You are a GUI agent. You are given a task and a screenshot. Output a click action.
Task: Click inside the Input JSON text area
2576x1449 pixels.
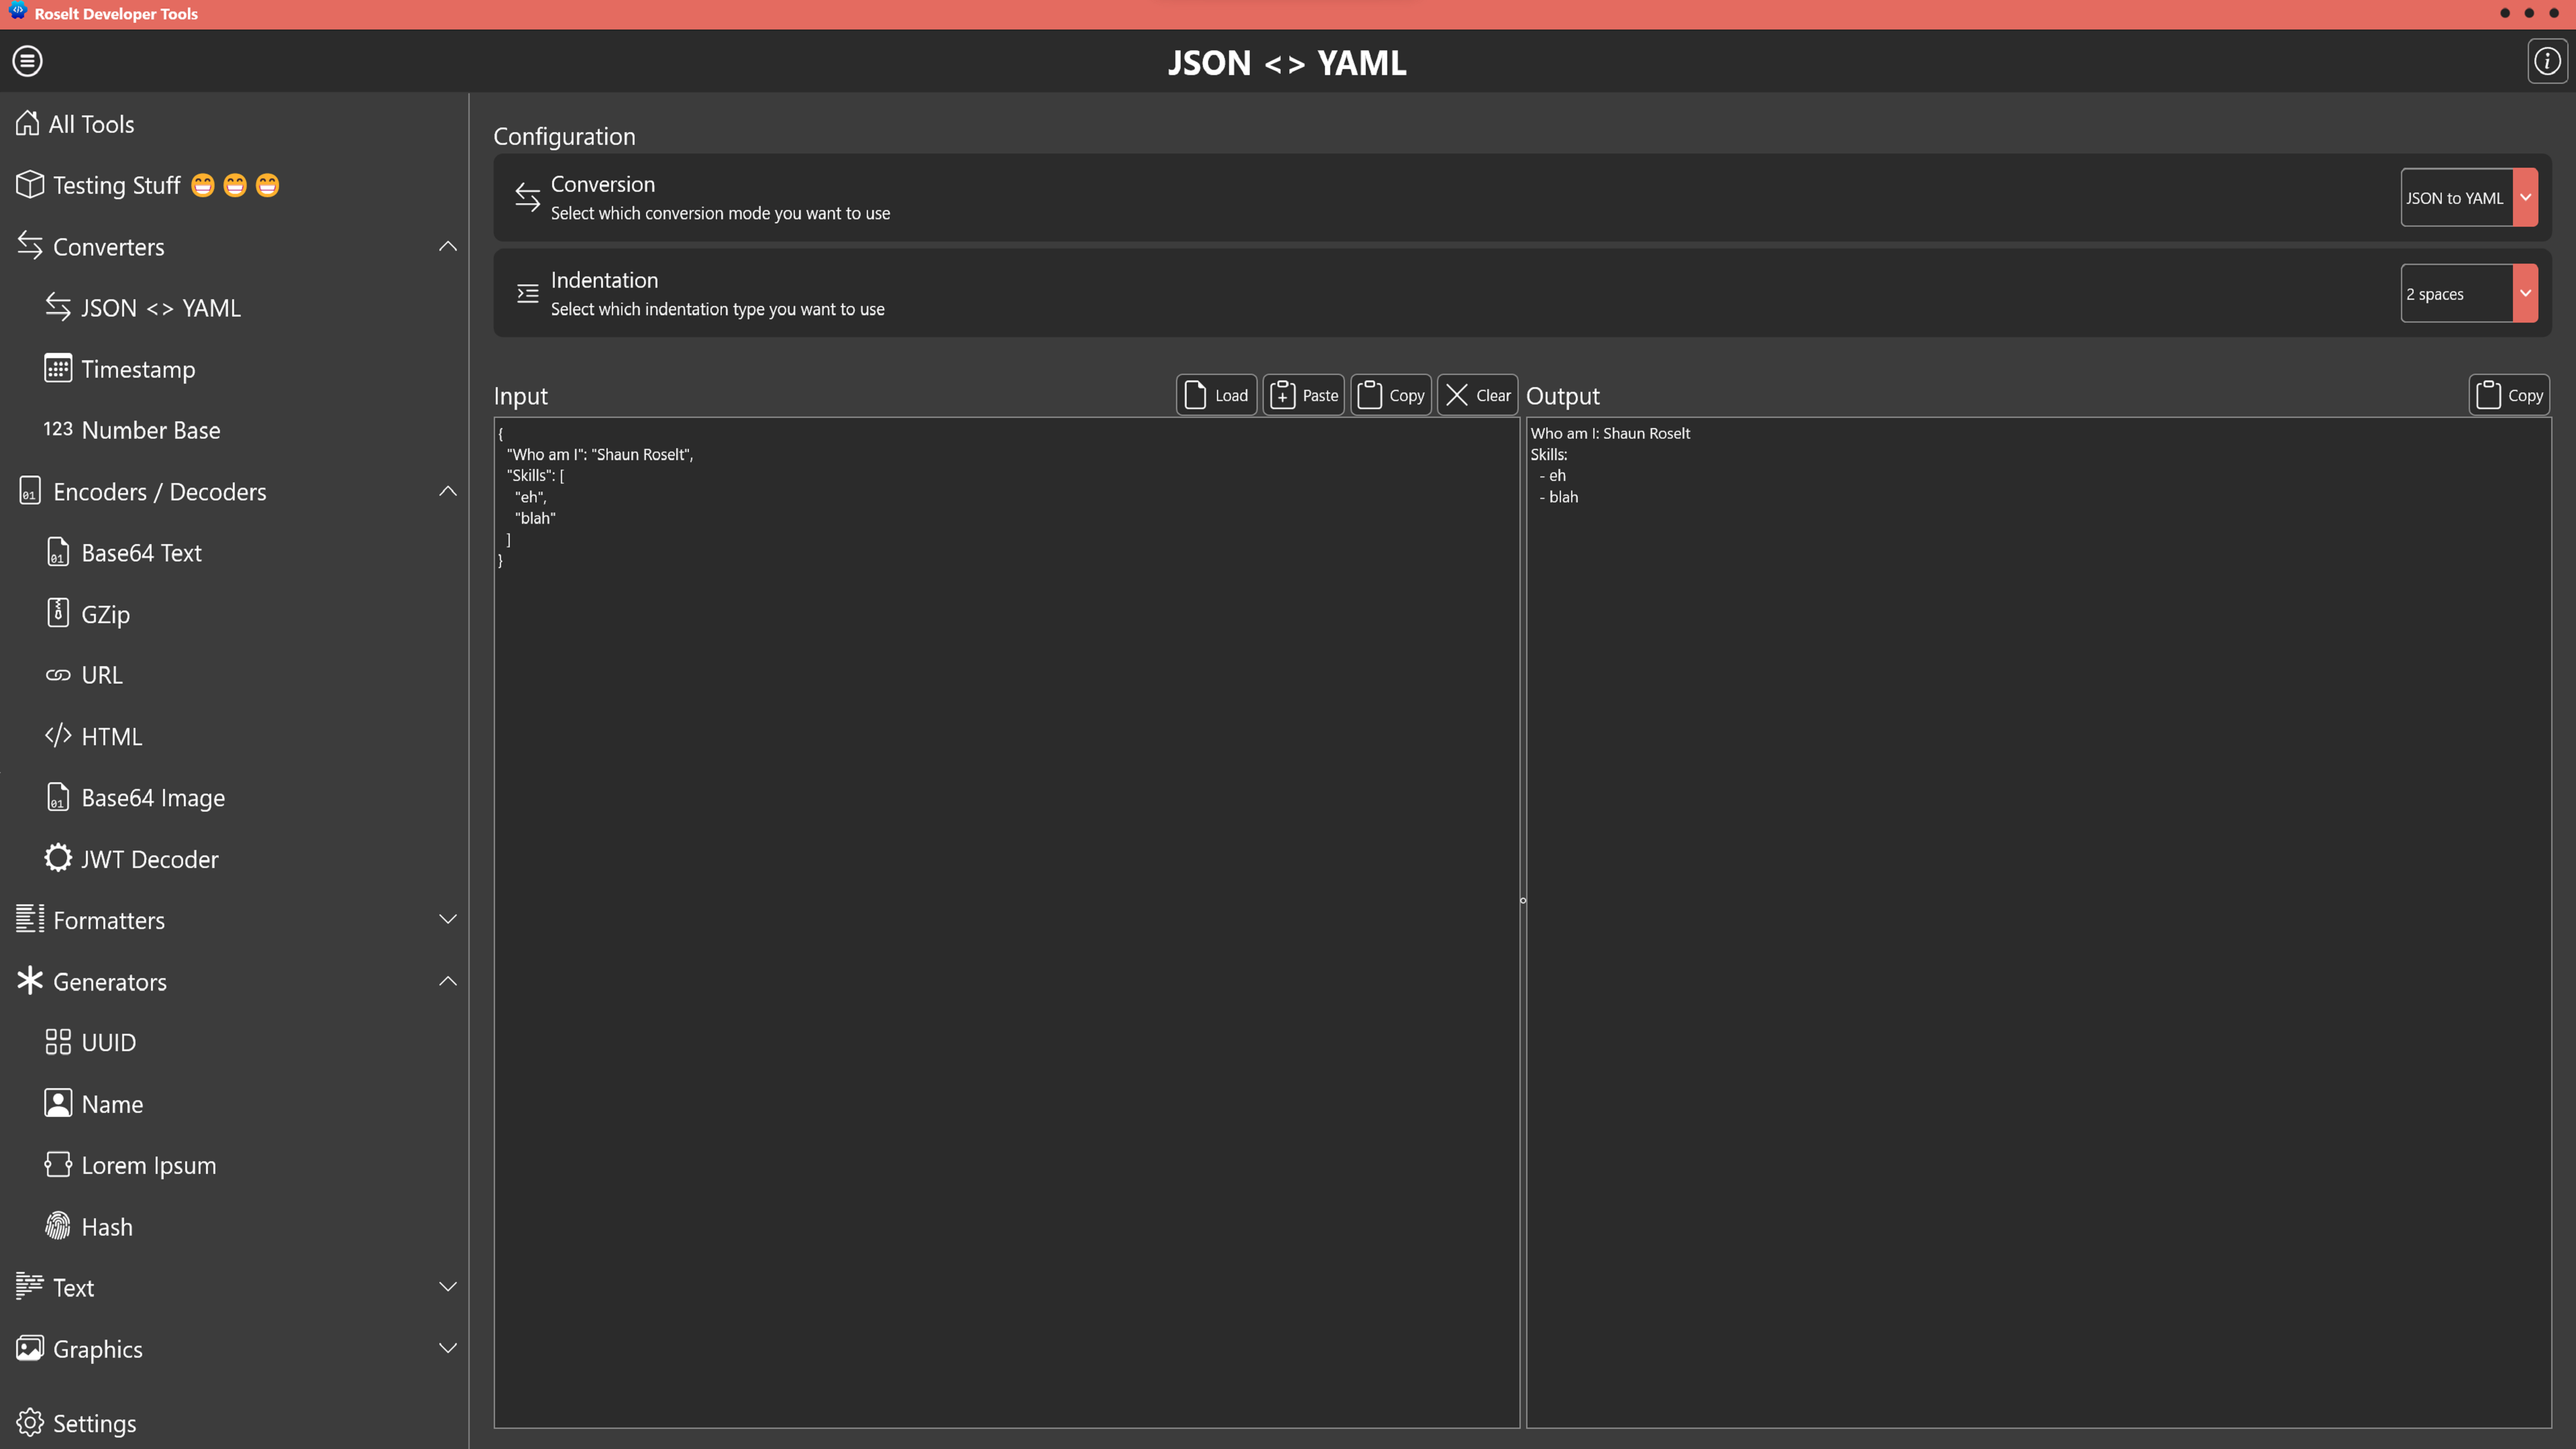[x=1005, y=900]
